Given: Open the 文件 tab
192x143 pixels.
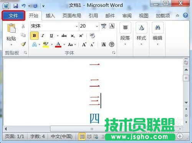Looking at the screenshot, I should tap(13, 16).
